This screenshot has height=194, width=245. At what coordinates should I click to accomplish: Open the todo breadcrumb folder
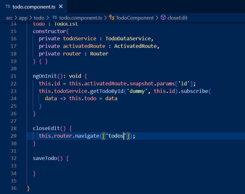pyautogui.click(x=39, y=18)
